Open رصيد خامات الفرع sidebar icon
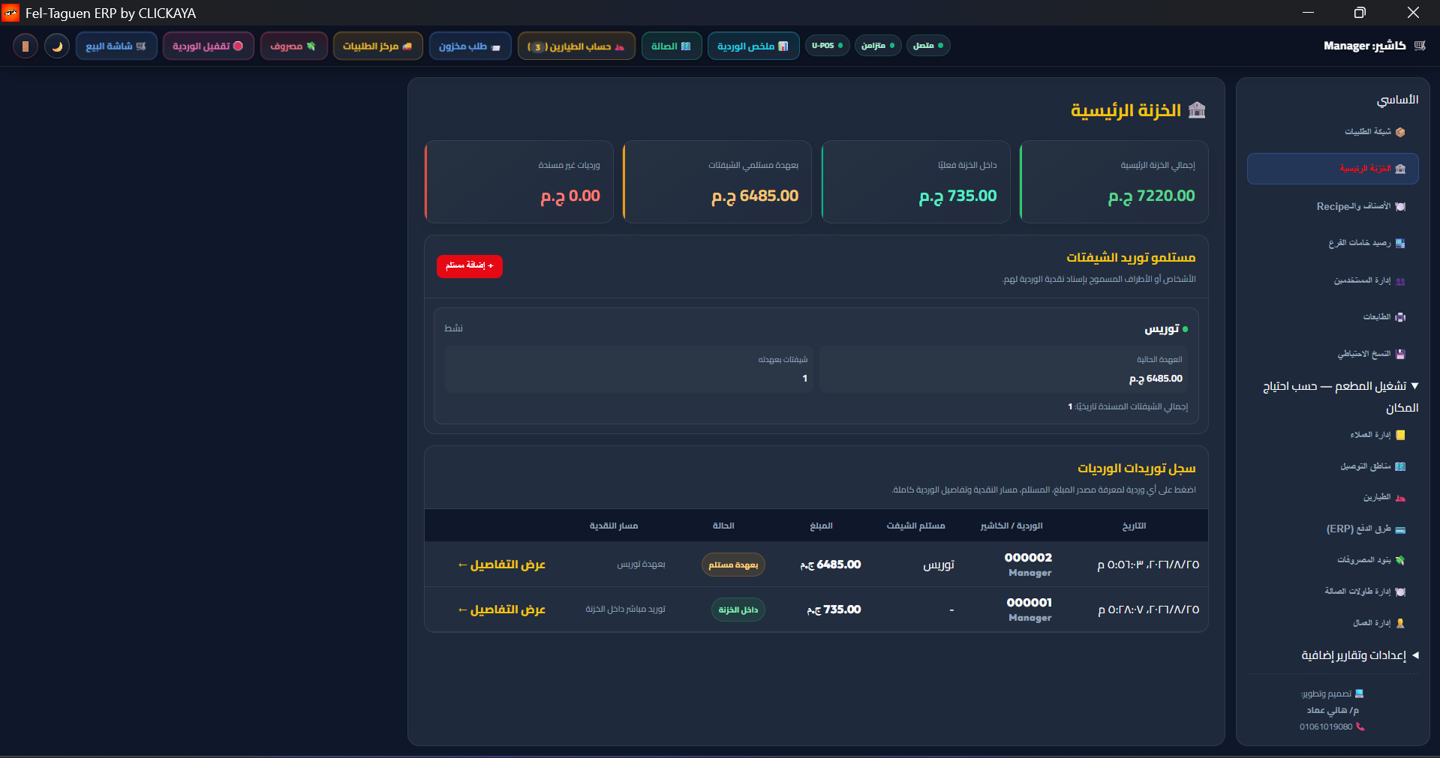This screenshot has height=758, width=1440. click(1400, 243)
